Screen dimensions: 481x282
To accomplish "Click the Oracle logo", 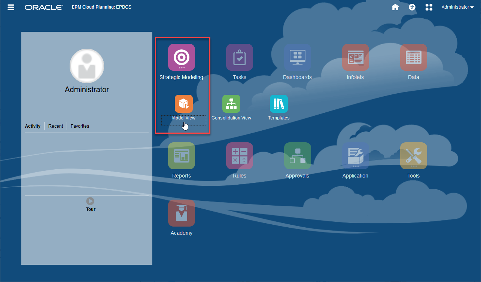I will (44, 7).
